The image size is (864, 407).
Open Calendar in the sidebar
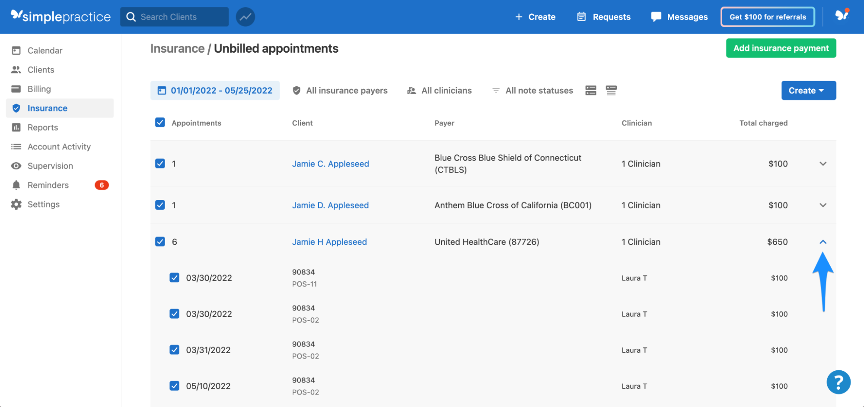60,50
